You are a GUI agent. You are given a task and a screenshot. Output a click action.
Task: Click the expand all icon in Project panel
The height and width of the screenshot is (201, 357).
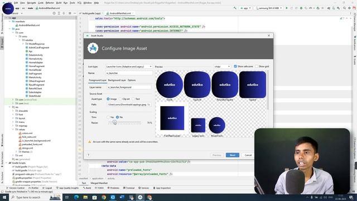click(59, 13)
